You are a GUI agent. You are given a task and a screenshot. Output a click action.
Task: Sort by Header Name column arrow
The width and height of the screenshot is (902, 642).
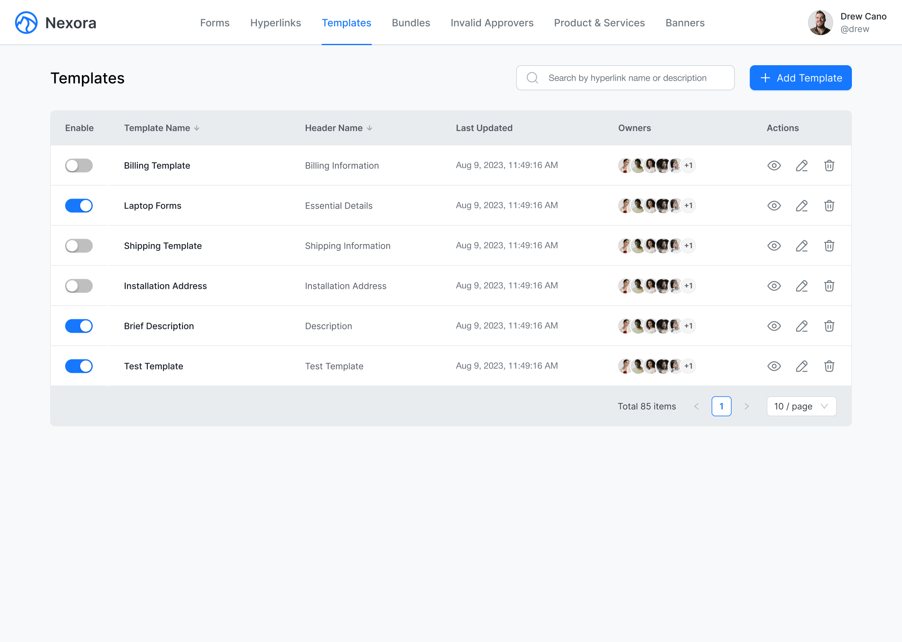coord(370,128)
